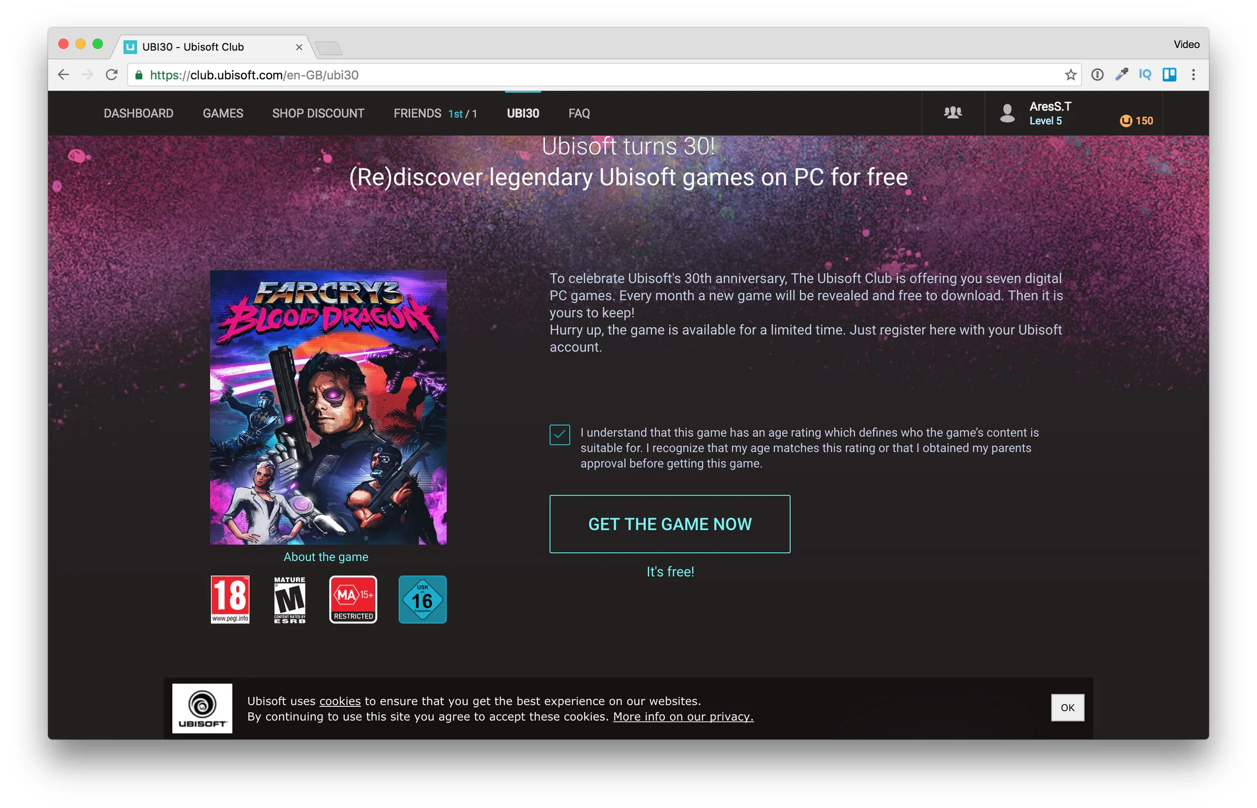Click the green fullscreen window button

[x=98, y=44]
